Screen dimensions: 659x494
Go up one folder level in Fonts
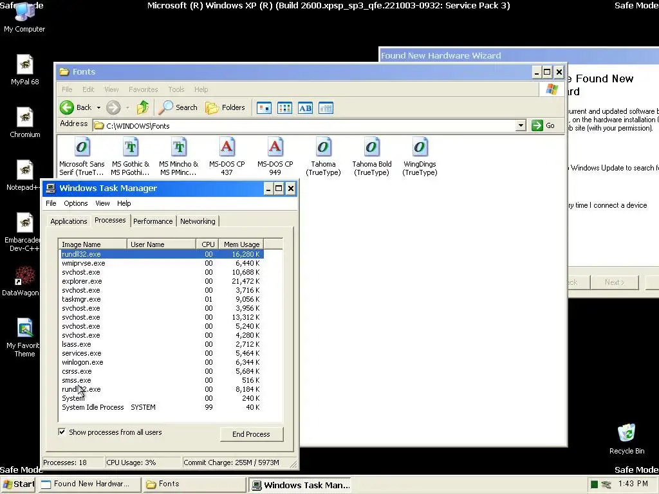143,107
